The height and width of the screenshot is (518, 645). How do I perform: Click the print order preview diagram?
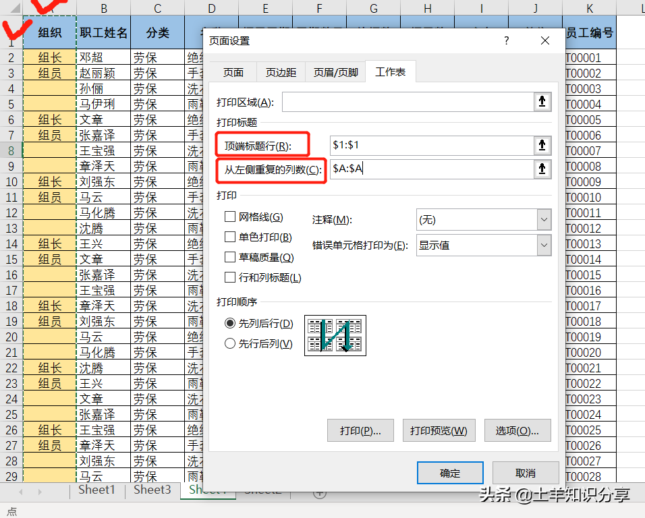pos(335,335)
